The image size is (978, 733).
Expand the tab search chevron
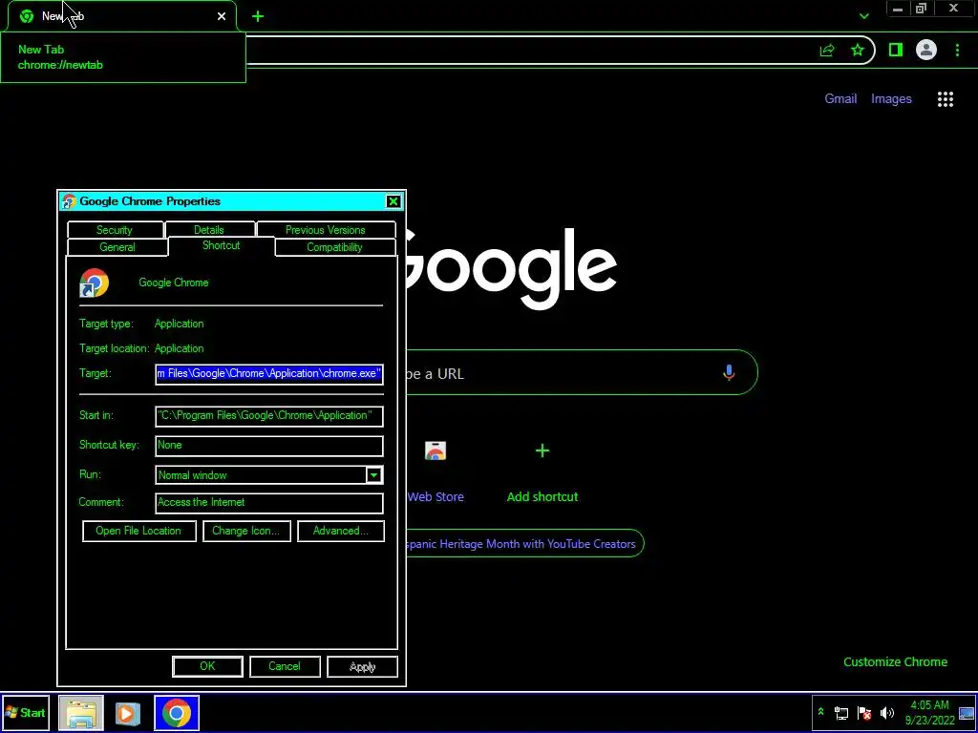pos(863,16)
